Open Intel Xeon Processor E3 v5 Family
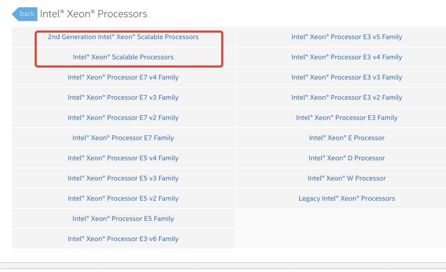The height and width of the screenshot is (272, 446). click(347, 37)
